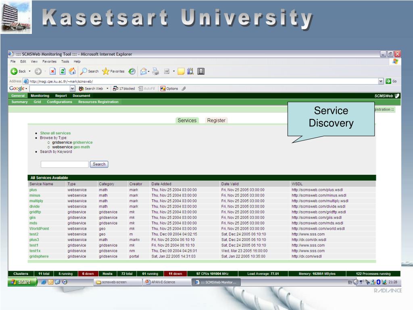Open the Edit button dropdown arrow
413x310 pixels.
click(x=173, y=71)
